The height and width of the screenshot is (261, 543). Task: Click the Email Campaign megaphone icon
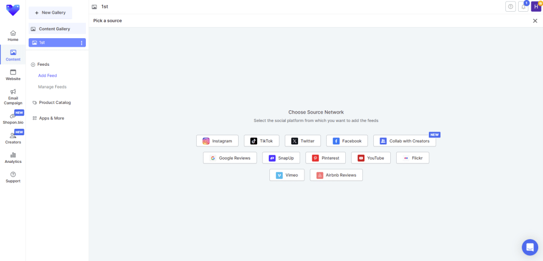13,91
